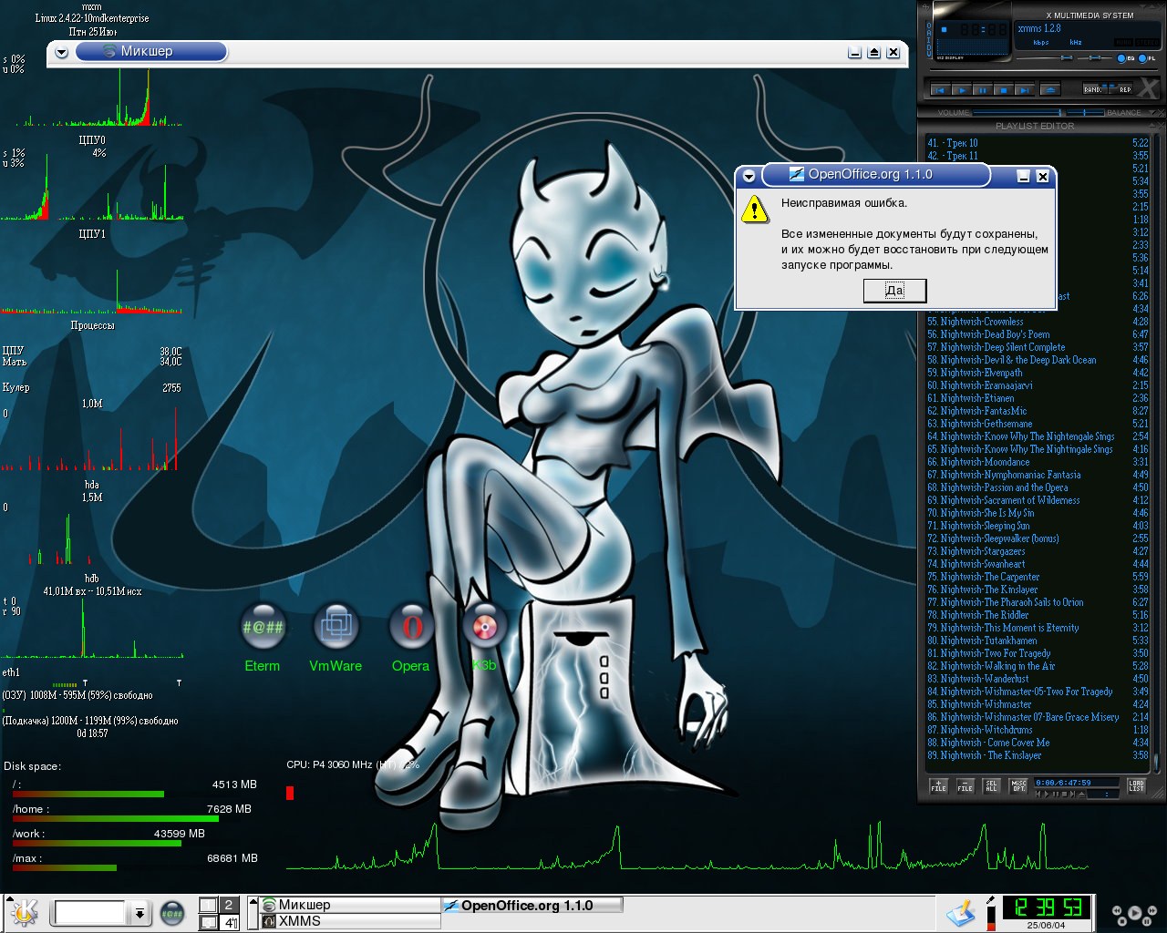Viewport: 1167px width, 933px height.
Task: Select Nightwish-Elvenpath in the playlist
Action: pos(1038,373)
